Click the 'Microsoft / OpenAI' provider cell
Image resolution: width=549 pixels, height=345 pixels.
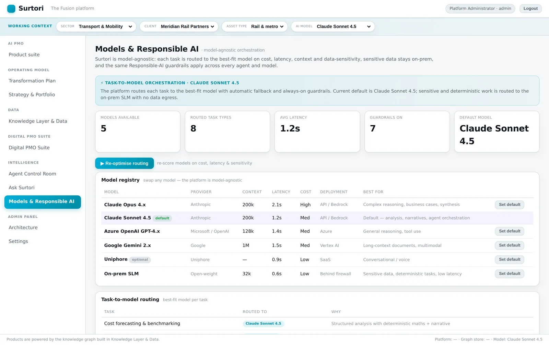point(210,231)
